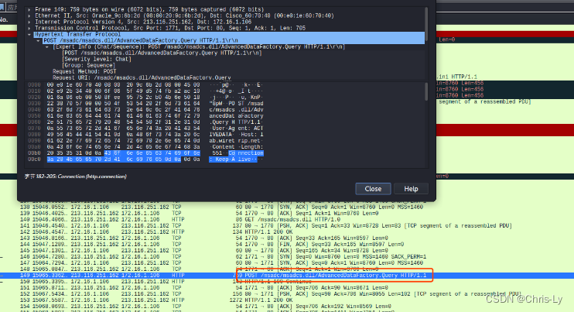The image size is (574, 312).
Task: Select packet 141 PSH, ACK reassembled PDU row
Action: (287, 226)
